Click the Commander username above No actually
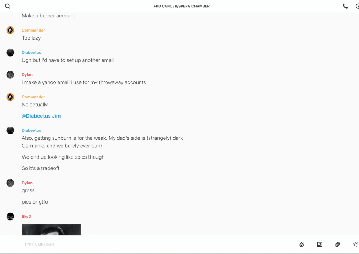 click(x=33, y=97)
